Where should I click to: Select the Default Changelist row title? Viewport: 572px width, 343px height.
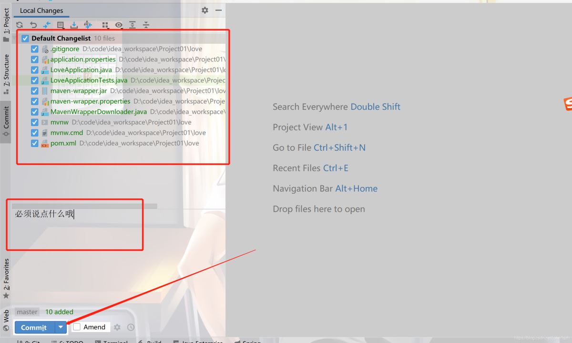pos(61,39)
